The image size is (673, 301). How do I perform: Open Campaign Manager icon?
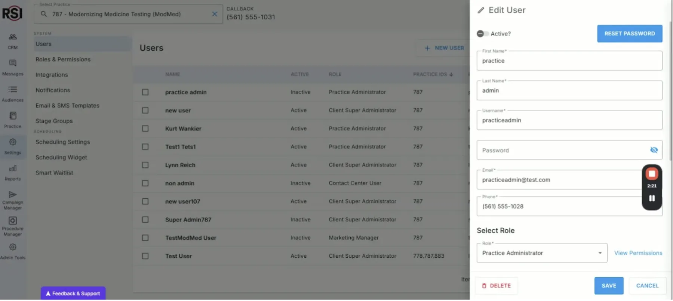(x=13, y=195)
